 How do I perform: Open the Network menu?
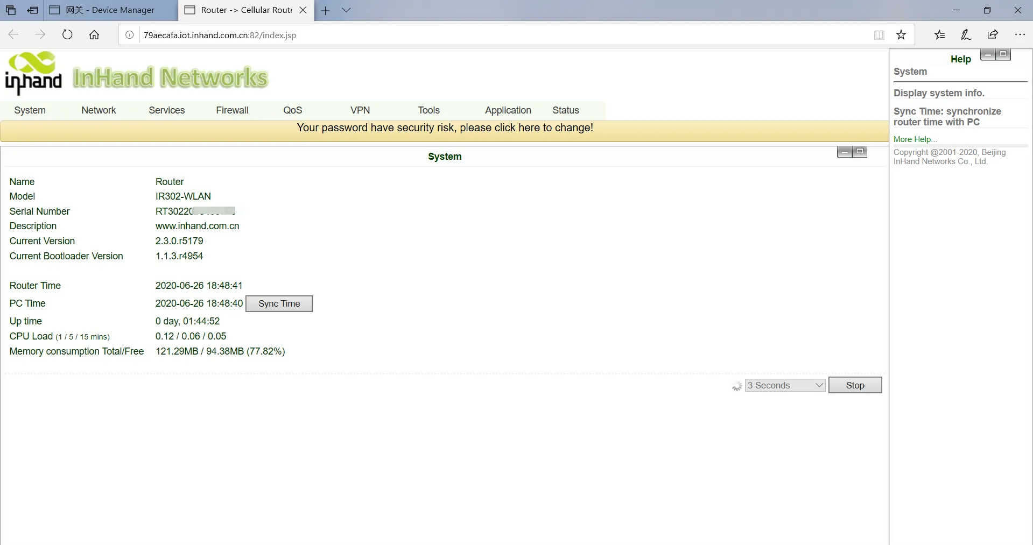click(x=99, y=110)
